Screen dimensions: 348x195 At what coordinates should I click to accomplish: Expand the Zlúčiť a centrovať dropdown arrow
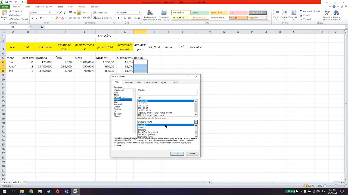pos(113,18)
